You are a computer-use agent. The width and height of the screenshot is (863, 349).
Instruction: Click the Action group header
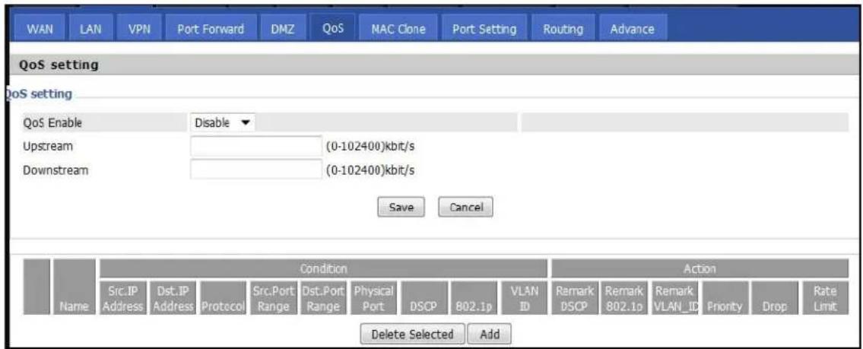(x=700, y=268)
